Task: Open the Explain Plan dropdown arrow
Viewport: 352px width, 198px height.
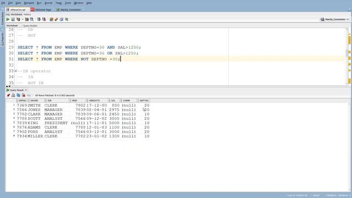Action: click(23, 20)
